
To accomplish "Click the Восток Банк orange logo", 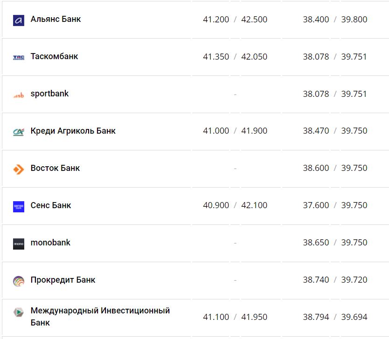I will tap(19, 169).
